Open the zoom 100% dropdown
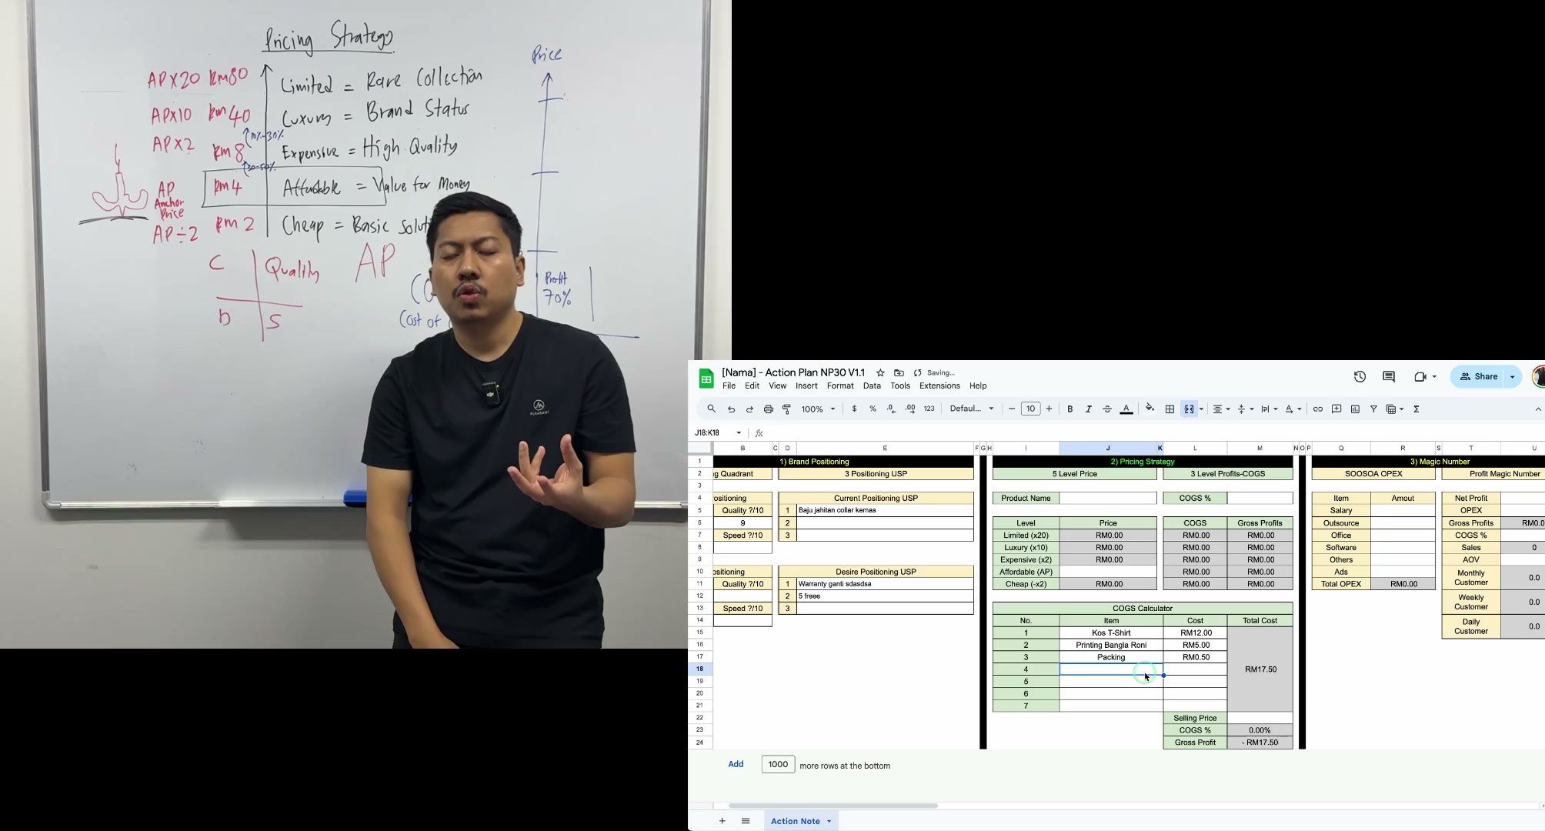This screenshot has width=1545, height=831. 818,409
